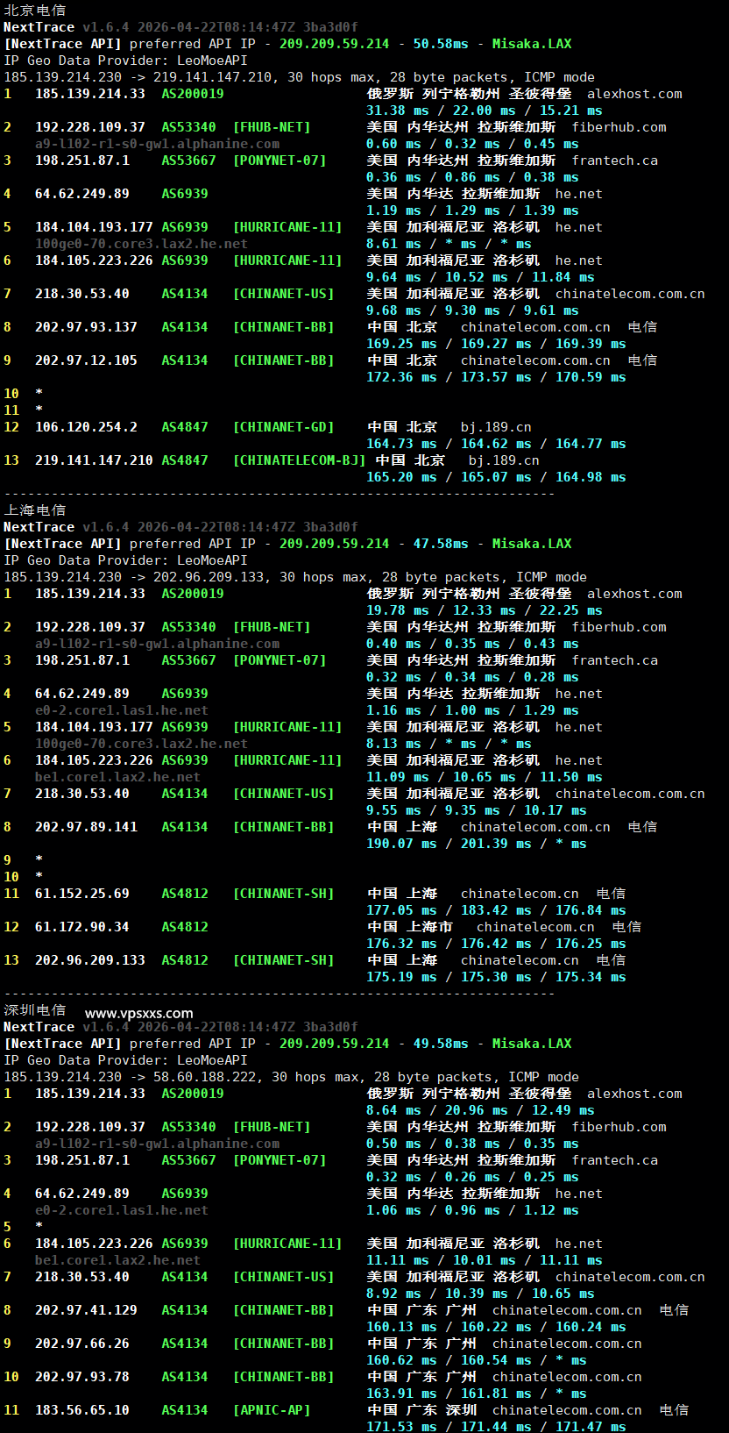
Task: Select hop IP address 61.152.25.69
Action: (82, 893)
